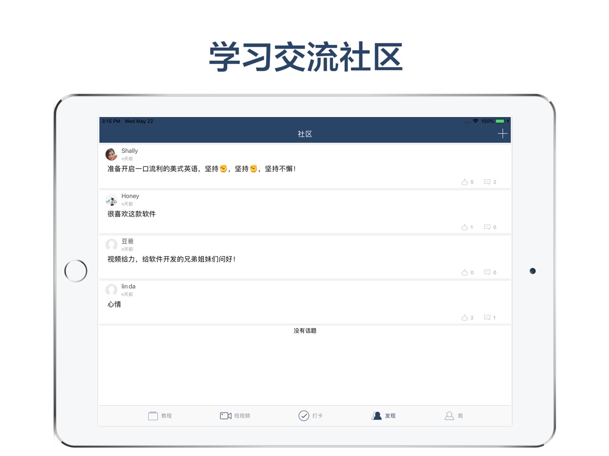This screenshot has width=609, height=456.
Task: Open comments on lin da's post
Action: click(x=487, y=318)
